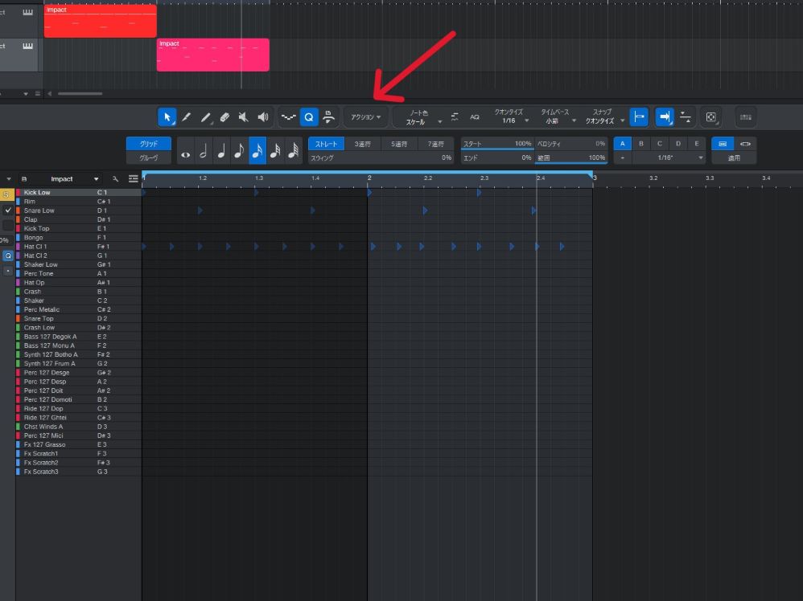This screenshot has height=601, width=803.
Task: Select the グルーヴ mode button
Action: click(x=149, y=158)
